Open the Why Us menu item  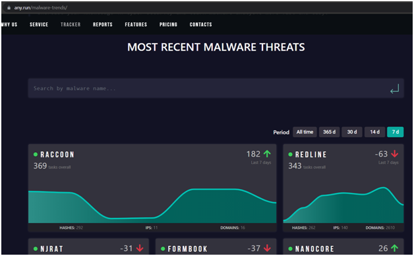click(9, 24)
